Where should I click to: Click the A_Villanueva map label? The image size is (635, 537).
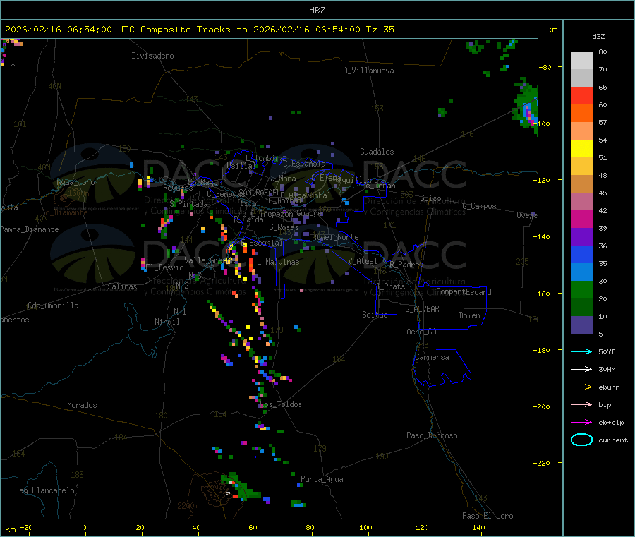368,71
